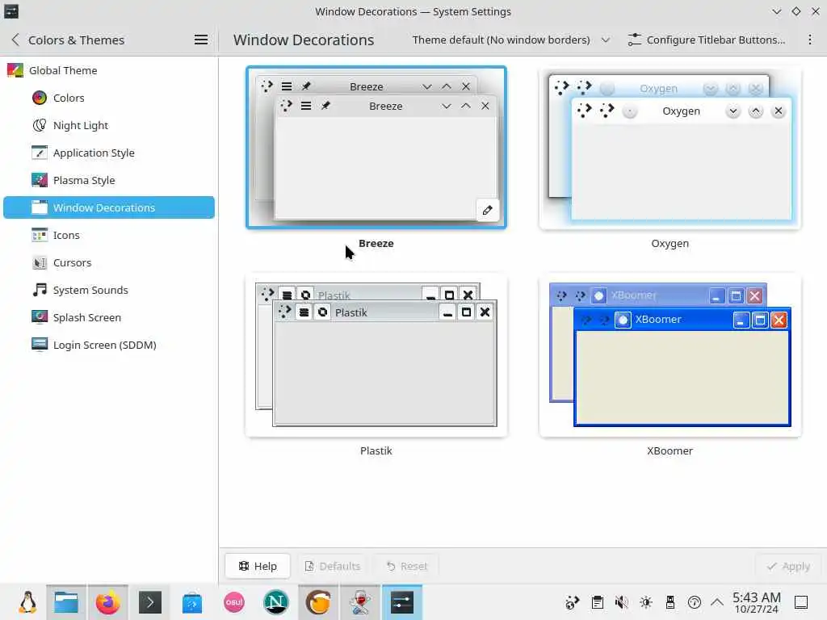827x620 pixels.
Task: Open the terminal from the taskbar
Action: tap(149, 602)
